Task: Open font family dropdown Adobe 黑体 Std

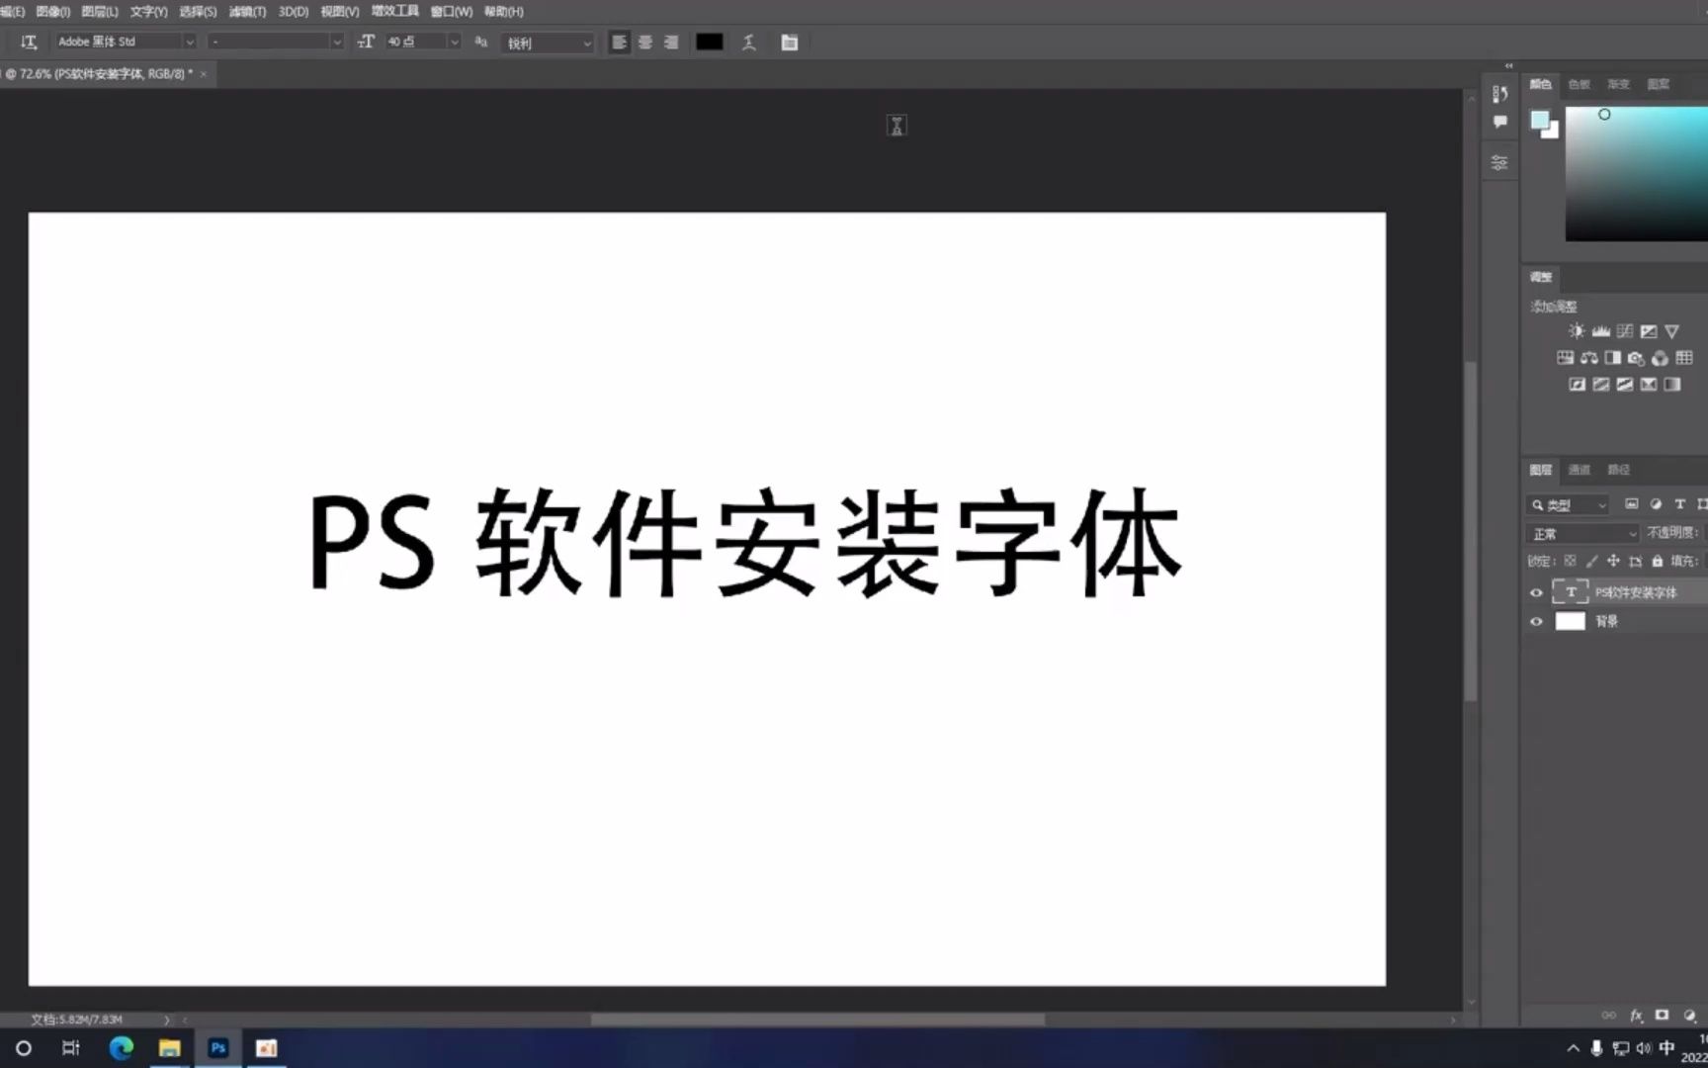Action: click(126, 42)
